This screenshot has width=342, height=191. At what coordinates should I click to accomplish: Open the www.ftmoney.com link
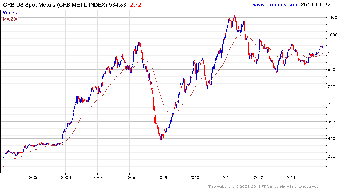click(x=276, y=4)
